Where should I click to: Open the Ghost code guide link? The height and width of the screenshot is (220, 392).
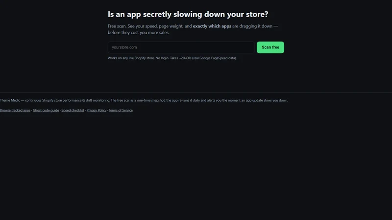(46, 110)
